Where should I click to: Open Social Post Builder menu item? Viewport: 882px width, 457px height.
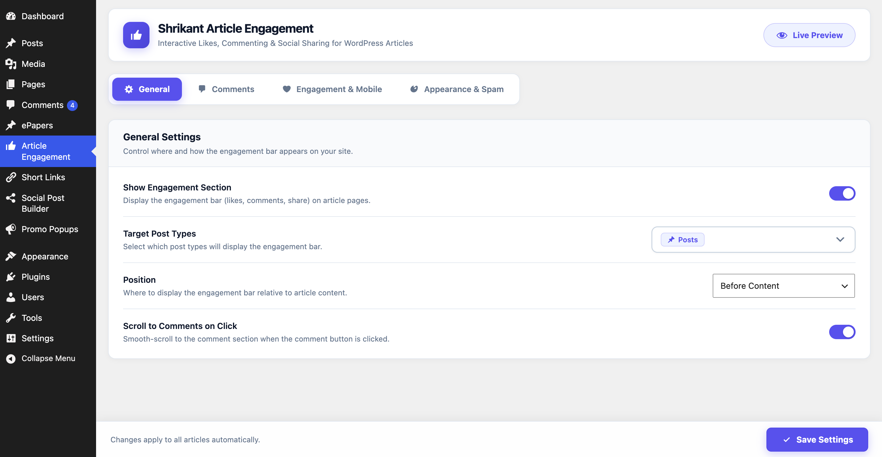pos(48,203)
